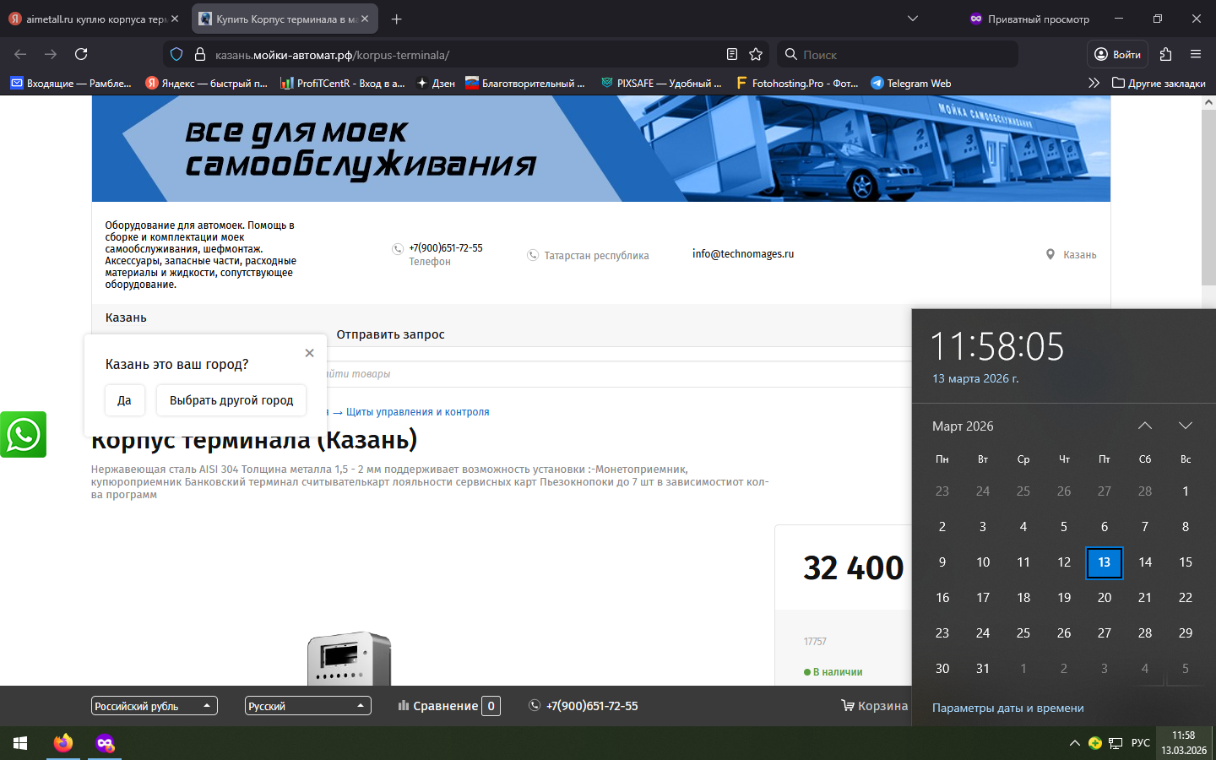Click Выбрать другой город button
Screen dimensions: 1216x760
[x=231, y=400]
